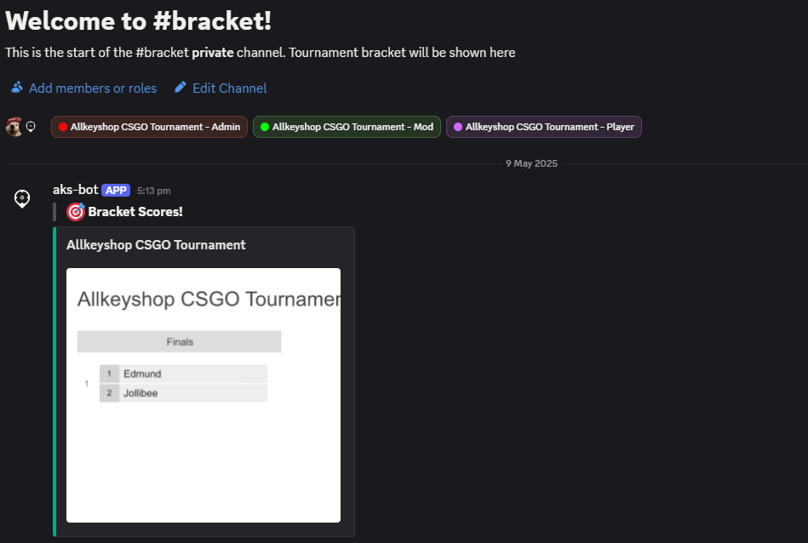Click the Jollibee entry in the bracket

click(140, 393)
